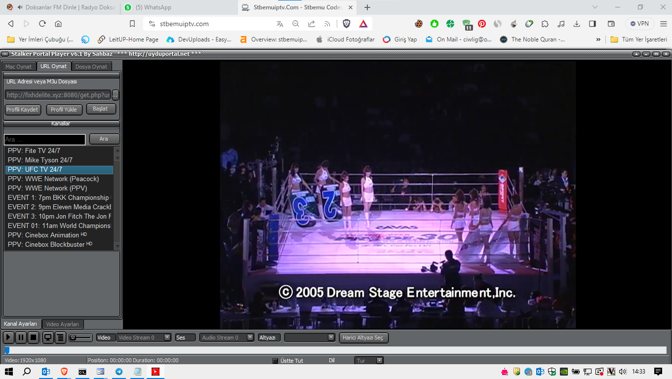The width and height of the screenshot is (672, 379).
Task: Open the Tüm Yer İşaretleri bookmarks folder
Action: 638,39
